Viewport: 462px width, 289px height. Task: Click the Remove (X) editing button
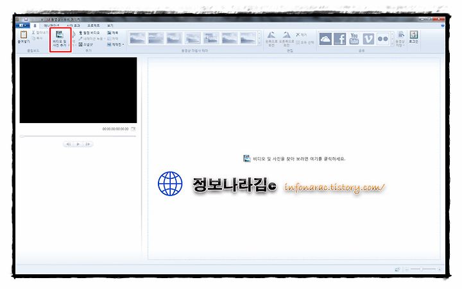(x=301, y=35)
